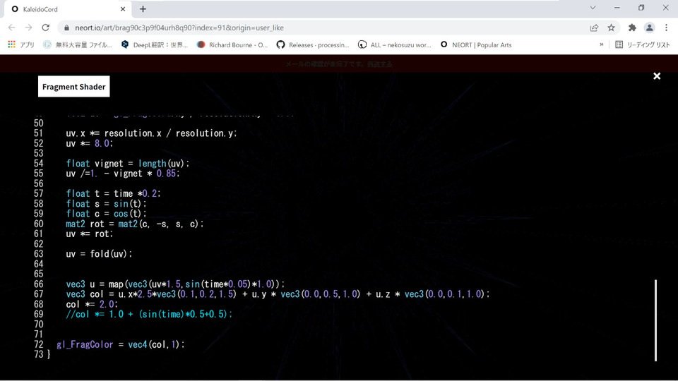Image resolution: width=678 pixels, height=381 pixels.
Task: Click the address bar URL
Action: pos(179,28)
